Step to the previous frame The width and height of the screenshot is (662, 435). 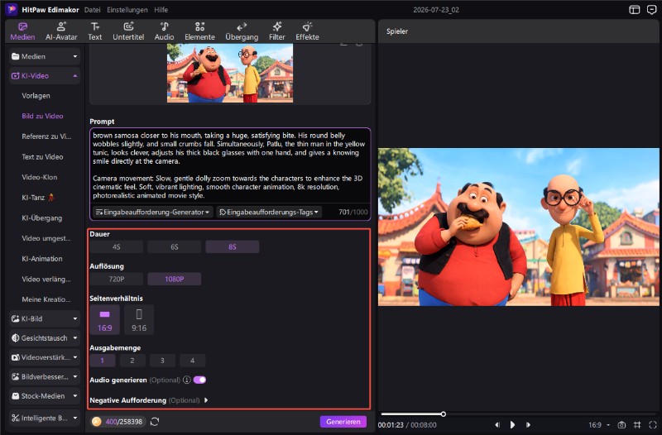(x=497, y=425)
